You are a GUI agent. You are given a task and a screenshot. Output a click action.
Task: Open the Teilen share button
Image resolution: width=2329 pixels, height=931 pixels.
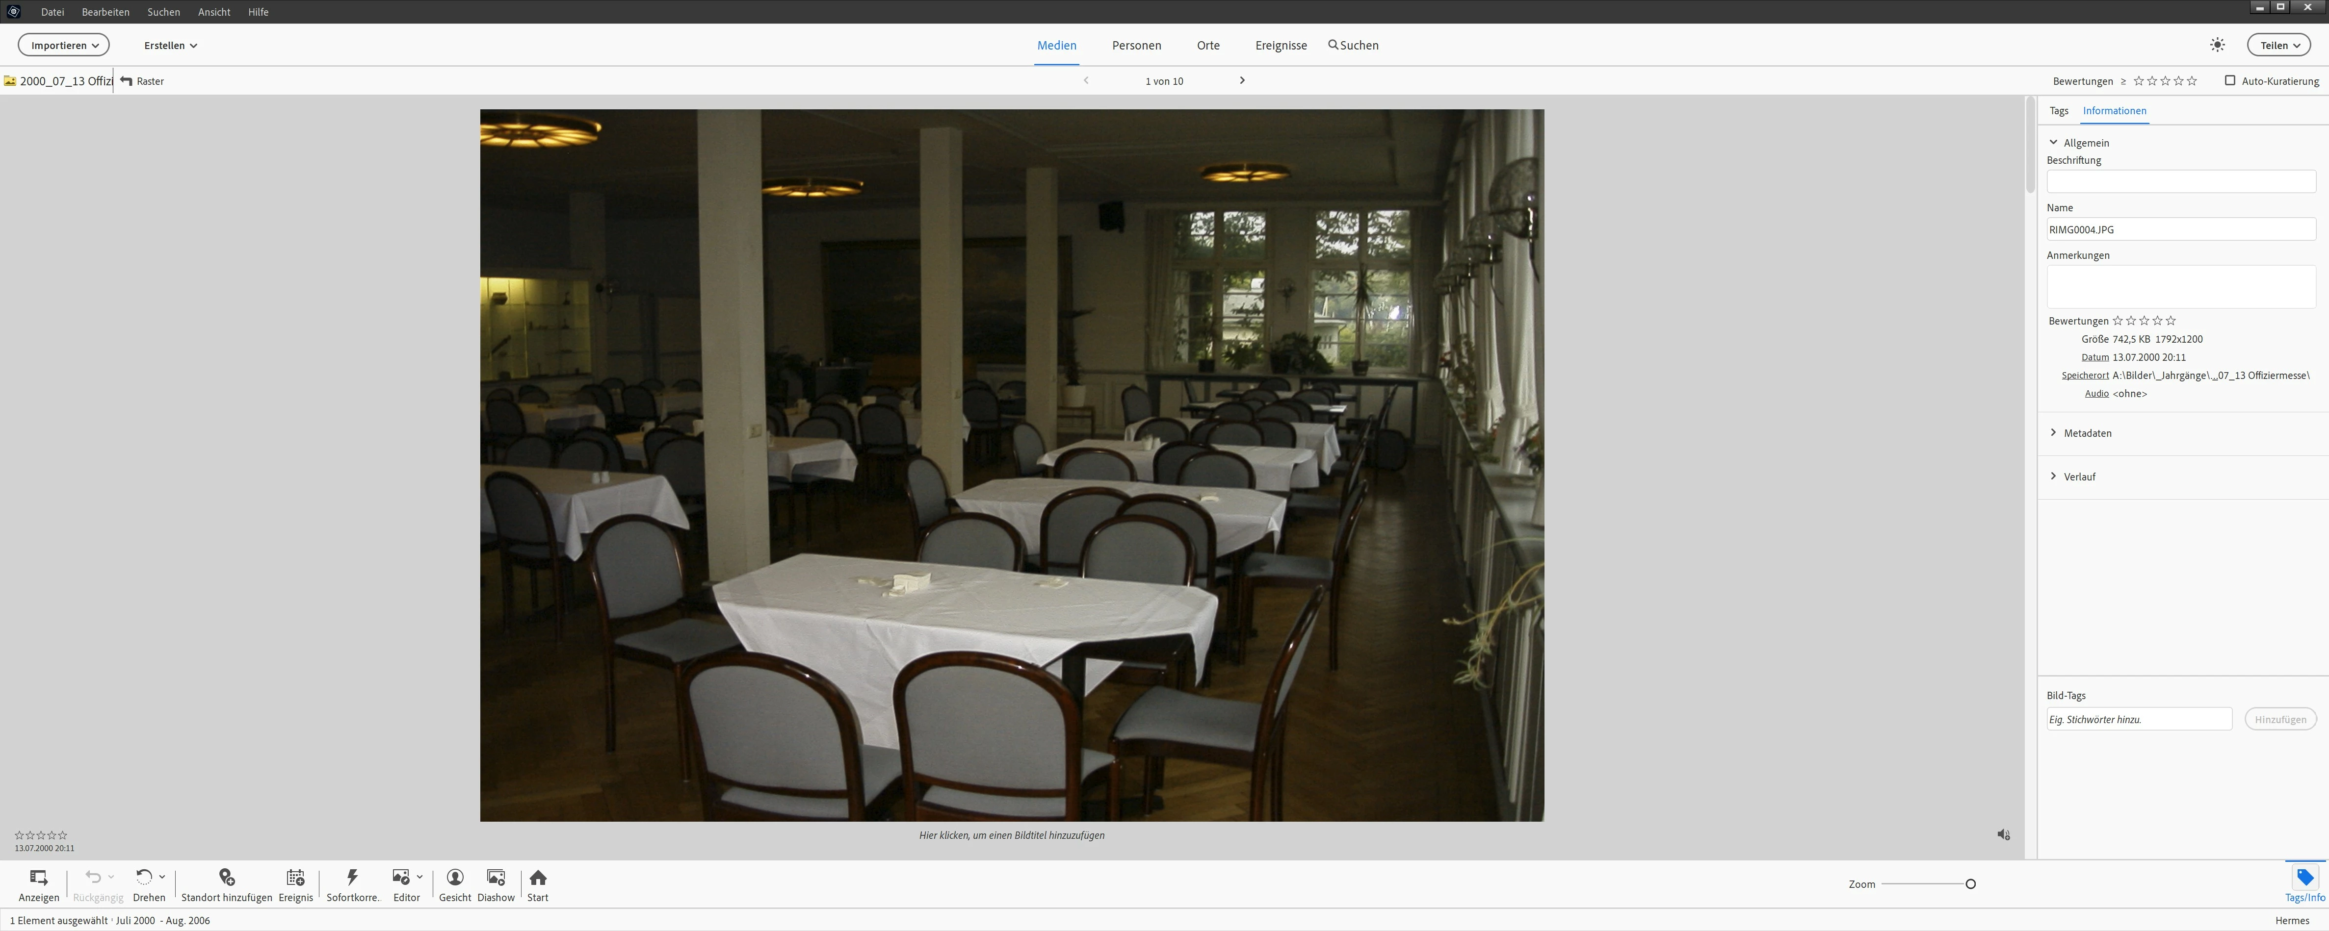[2278, 45]
